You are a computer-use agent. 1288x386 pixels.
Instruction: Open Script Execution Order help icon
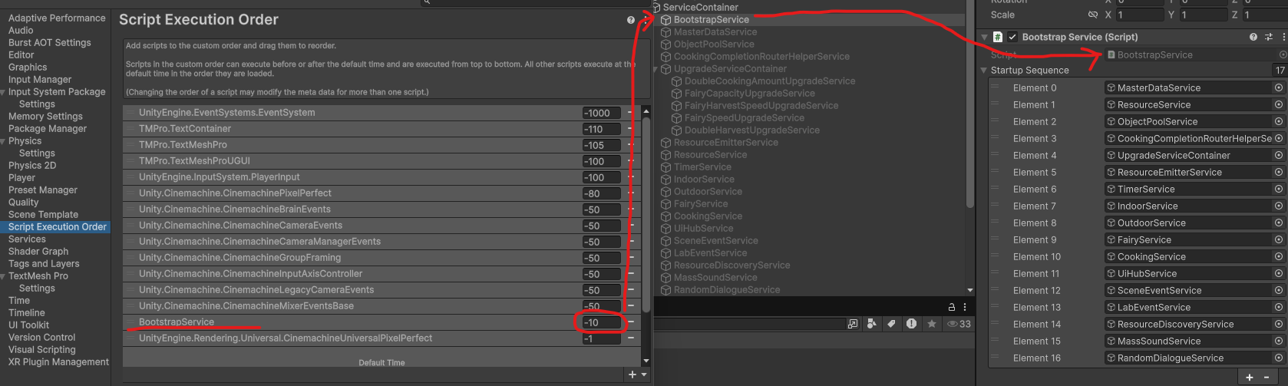click(x=631, y=20)
